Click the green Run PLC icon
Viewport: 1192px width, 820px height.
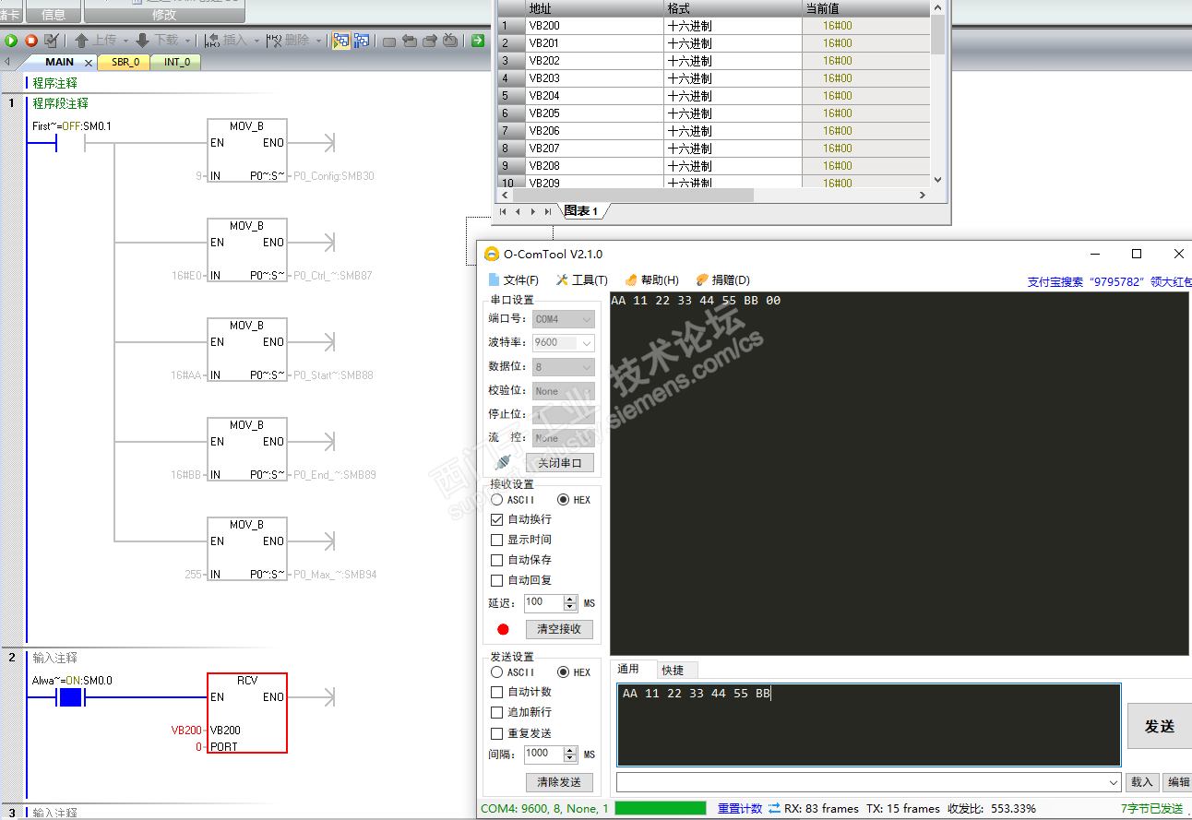[x=11, y=41]
